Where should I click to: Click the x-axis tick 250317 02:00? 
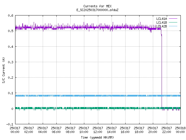point(28,130)
